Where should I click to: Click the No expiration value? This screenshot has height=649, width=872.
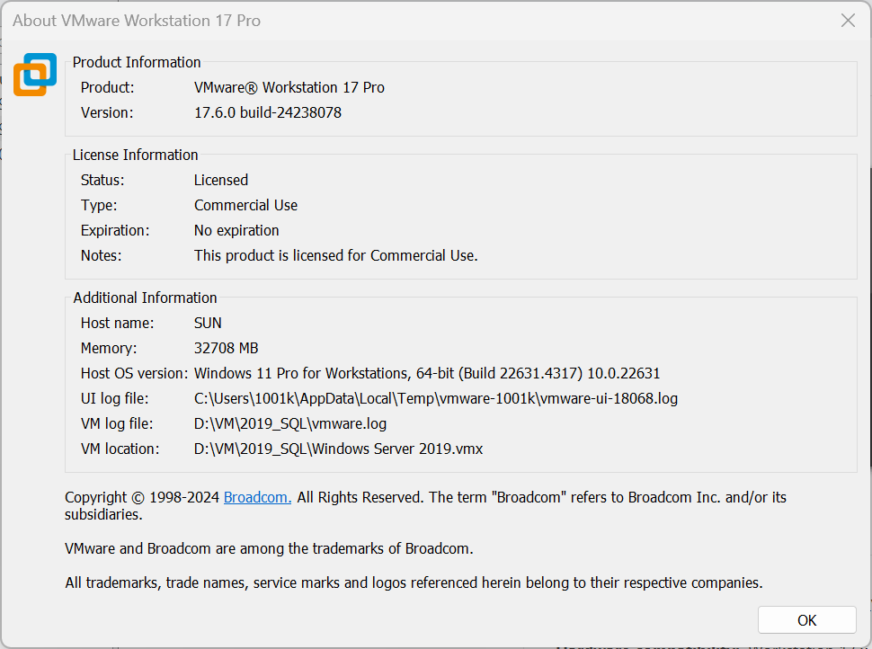pos(236,230)
